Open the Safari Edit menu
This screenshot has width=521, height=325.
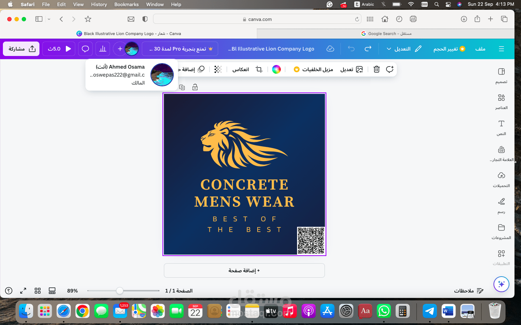pyautogui.click(x=62, y=4)
